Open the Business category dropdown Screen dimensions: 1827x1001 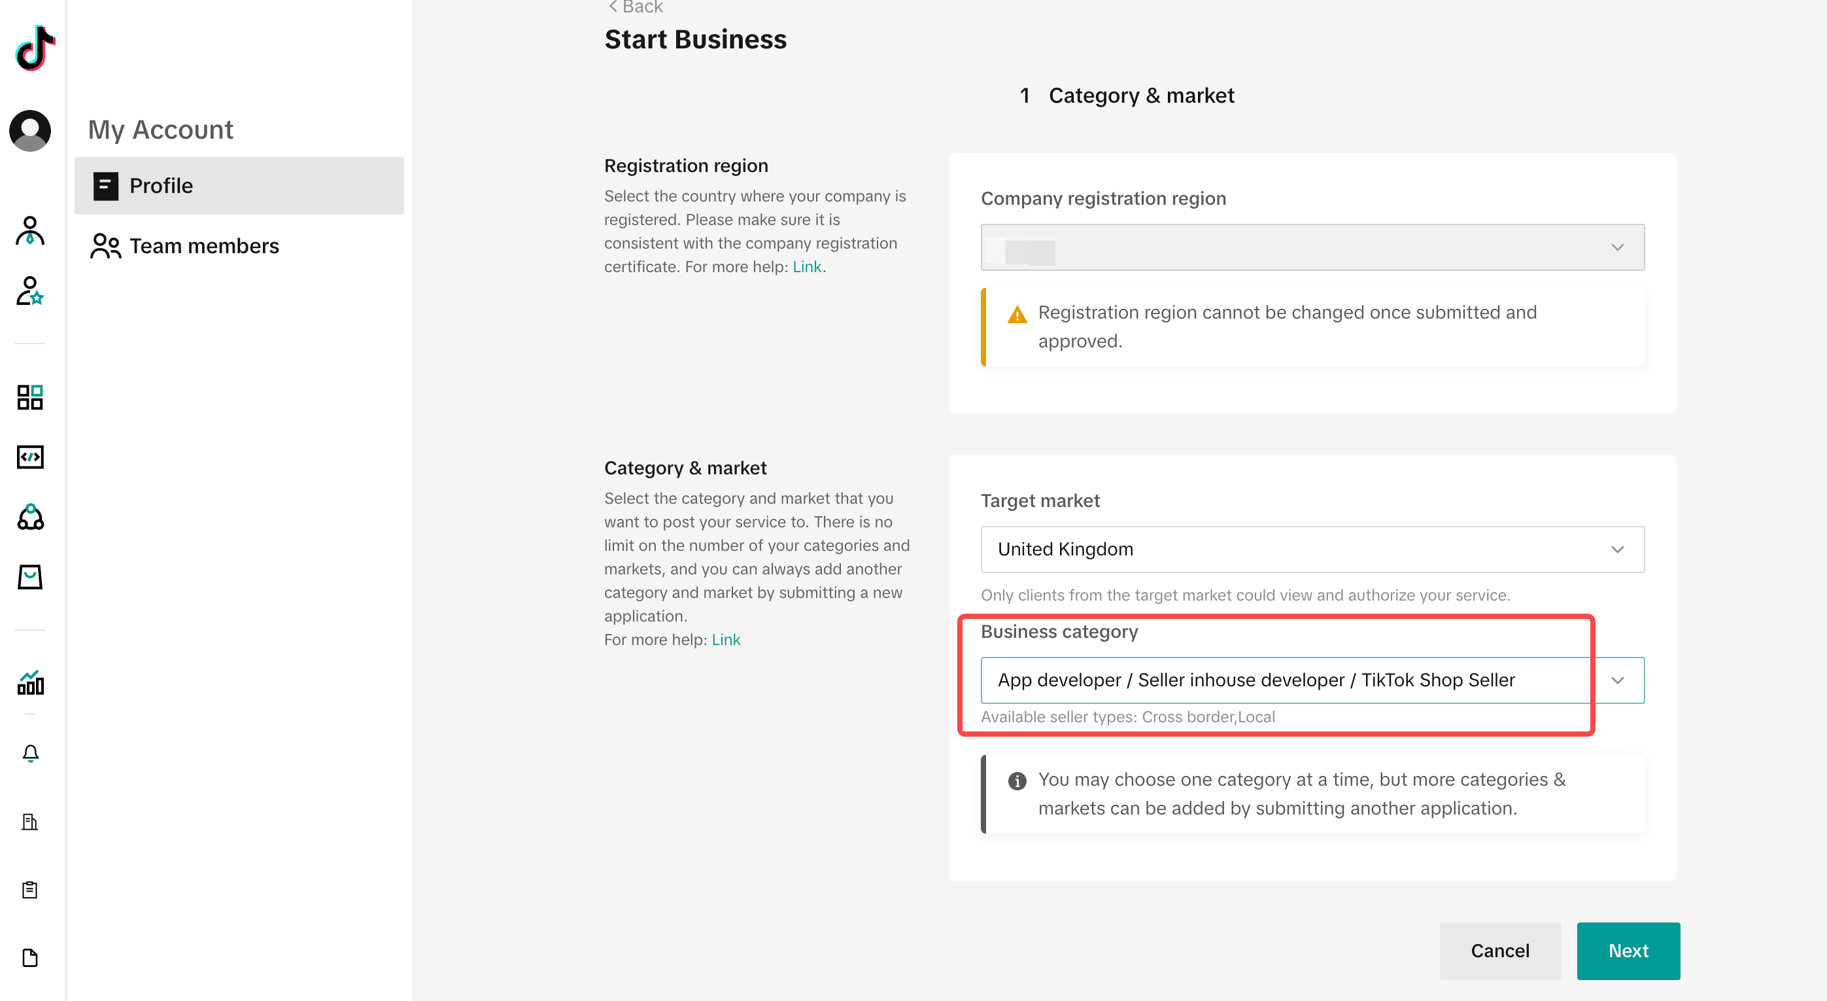[1312, 680]
